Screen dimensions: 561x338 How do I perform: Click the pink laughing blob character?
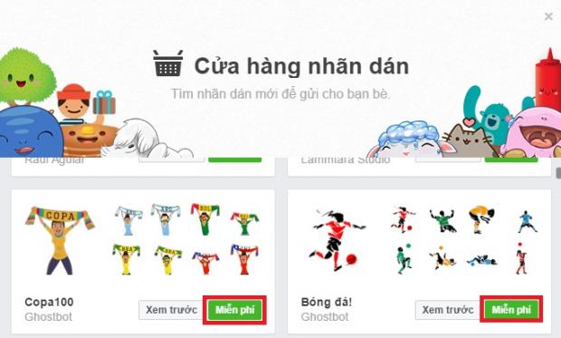534,133
